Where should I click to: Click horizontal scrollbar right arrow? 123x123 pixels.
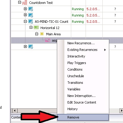[x=121, y=110]
